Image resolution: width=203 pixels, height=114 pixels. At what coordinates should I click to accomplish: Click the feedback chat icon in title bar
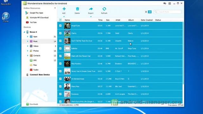(165, 3)
